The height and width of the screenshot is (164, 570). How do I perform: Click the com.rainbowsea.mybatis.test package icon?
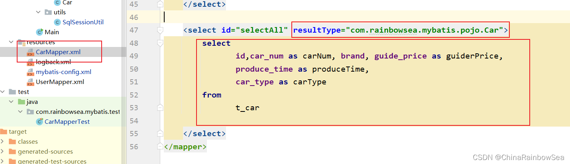click(x=30, y=111)
